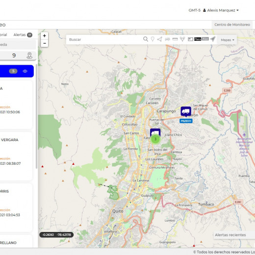Image resolution: width=255 pixels, height=255 pixels.
Task: Zoom in the map with plus button
Action: point(45,36)
